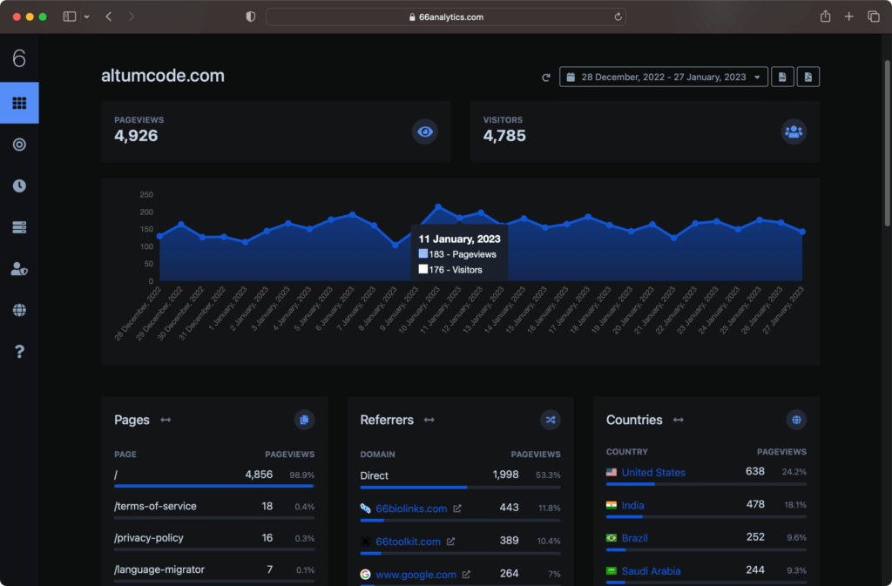Toggle the eye icon on the Pageviews card
The width and height of the screenshot is (892, 586).
pos(424,131)
